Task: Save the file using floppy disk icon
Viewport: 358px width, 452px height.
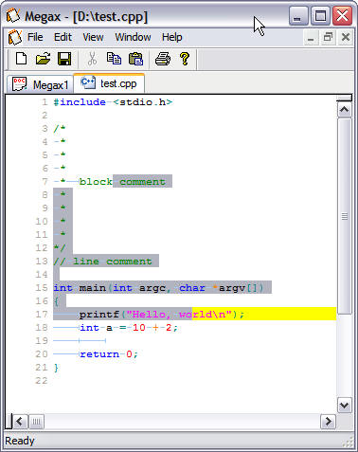Action: pos(64,59)
